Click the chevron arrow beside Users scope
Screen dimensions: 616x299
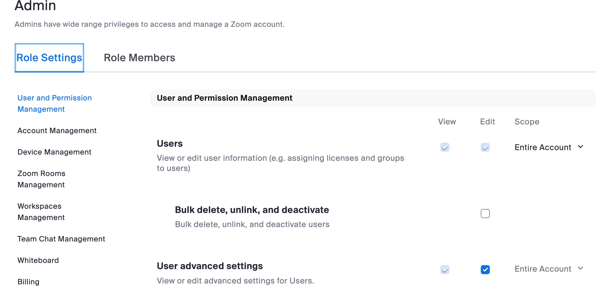(x=580, y=147)
